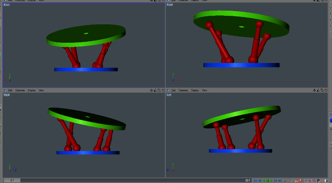
Task: Click maximize view icon in Right viewport
Action: click(x=162, y=90)
